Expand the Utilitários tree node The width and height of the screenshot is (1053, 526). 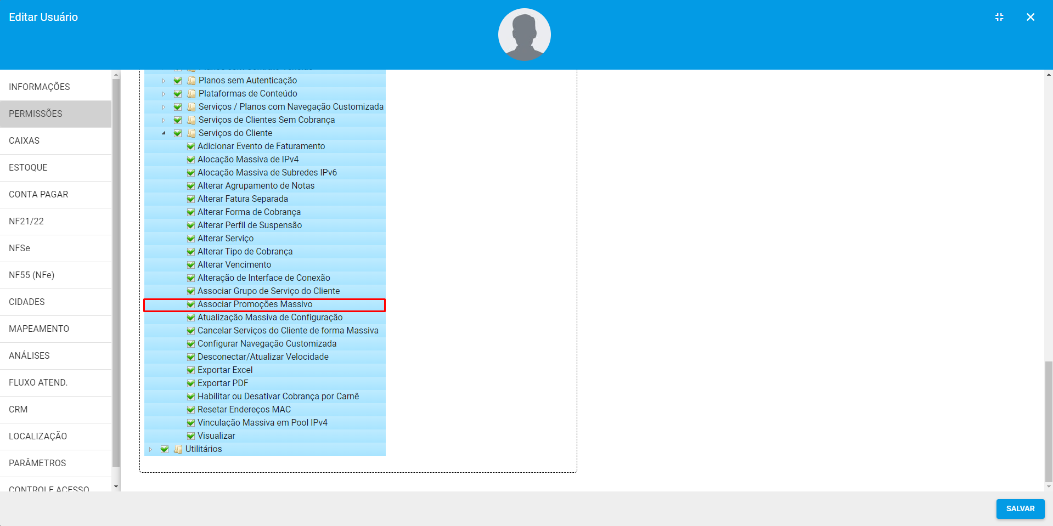click(150, 449)
